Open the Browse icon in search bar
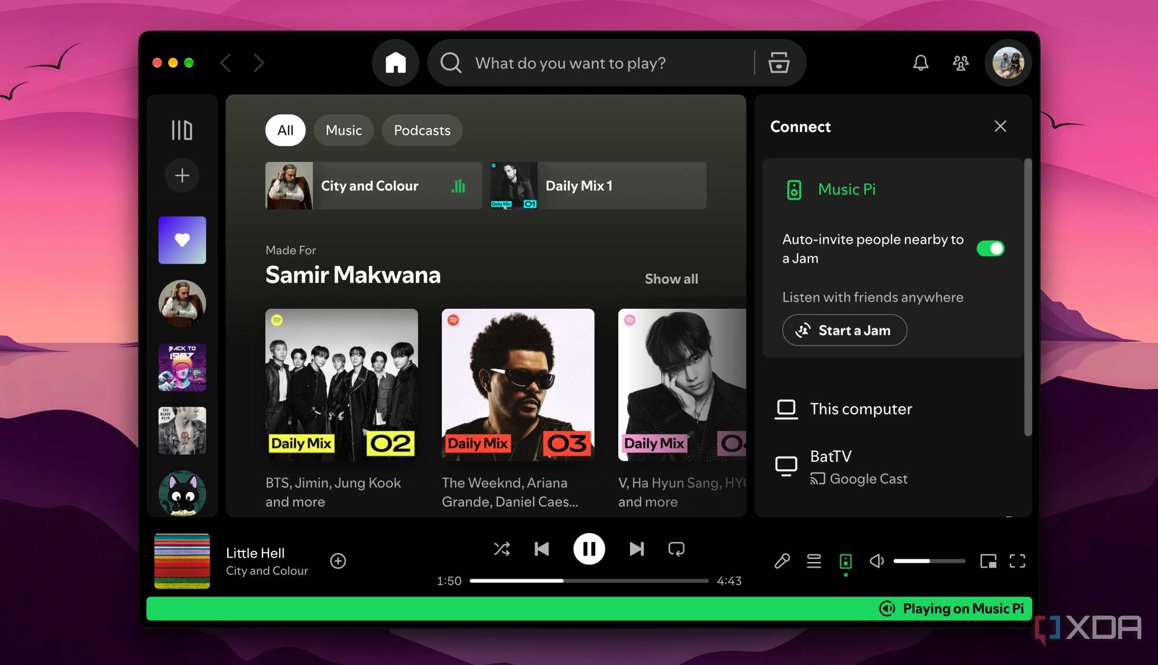1158x665 pixels. tap(779, 63)
